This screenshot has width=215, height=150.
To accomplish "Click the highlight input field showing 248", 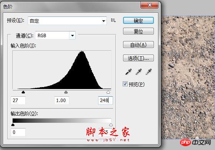I will [x=105, y=101].
